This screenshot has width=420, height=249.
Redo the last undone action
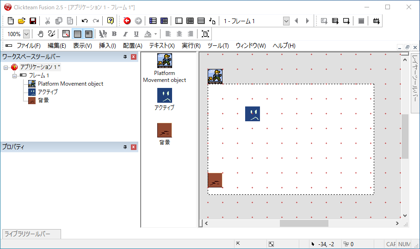point(96,21)
